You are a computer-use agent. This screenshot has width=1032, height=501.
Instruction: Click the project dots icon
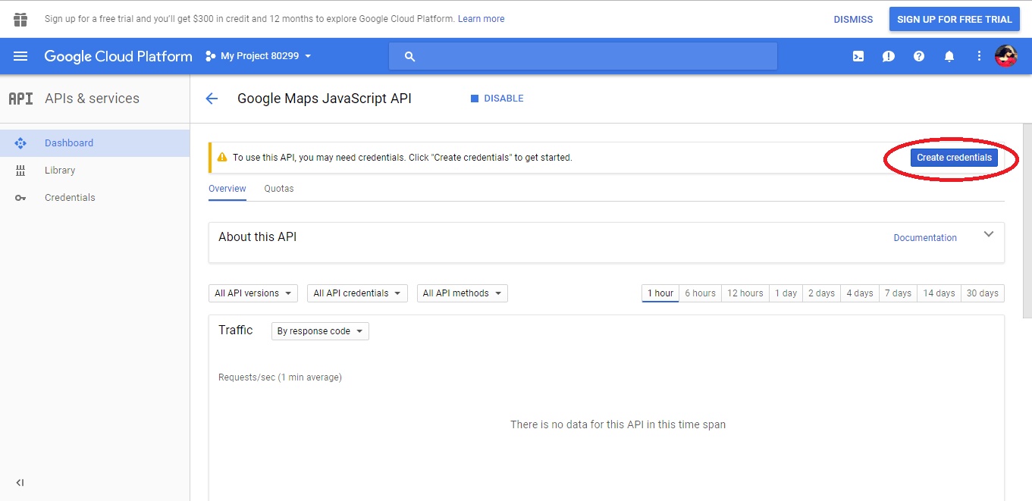(209, 56)
